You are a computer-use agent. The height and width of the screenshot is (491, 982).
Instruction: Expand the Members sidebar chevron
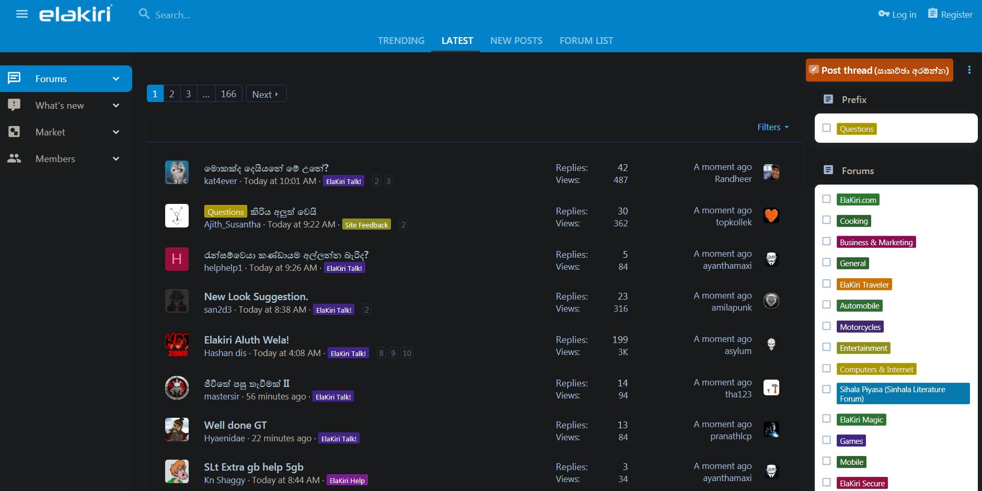(x=116, y=158)
